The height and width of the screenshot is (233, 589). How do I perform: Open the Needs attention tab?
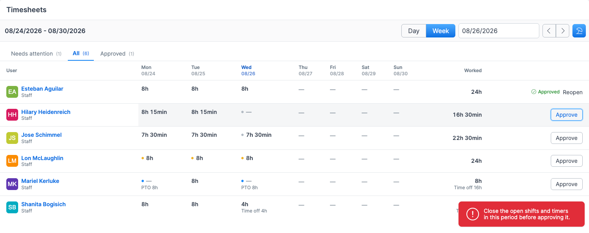(x=36, y=54)
